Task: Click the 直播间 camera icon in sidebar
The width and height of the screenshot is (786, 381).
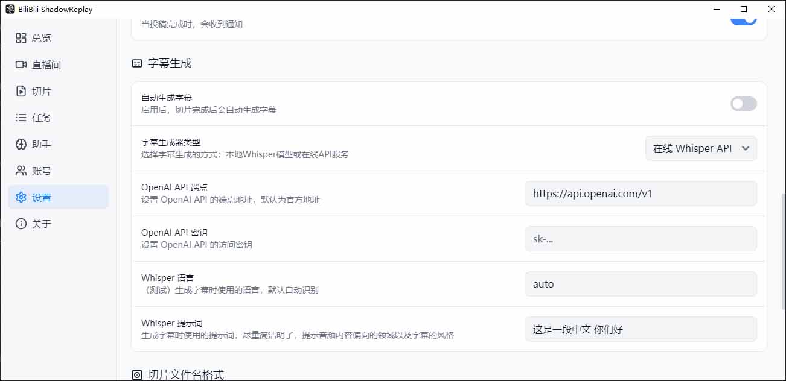Action: [x=21, y=65]
